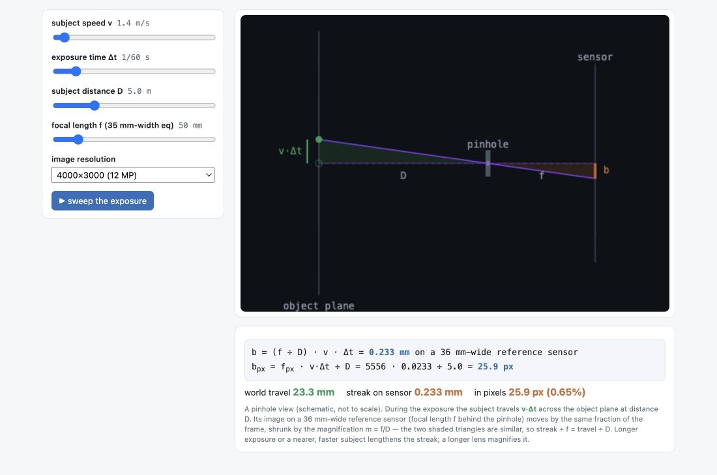
Task: Click the green subject dot on the object plane
Action: point(319,139)
